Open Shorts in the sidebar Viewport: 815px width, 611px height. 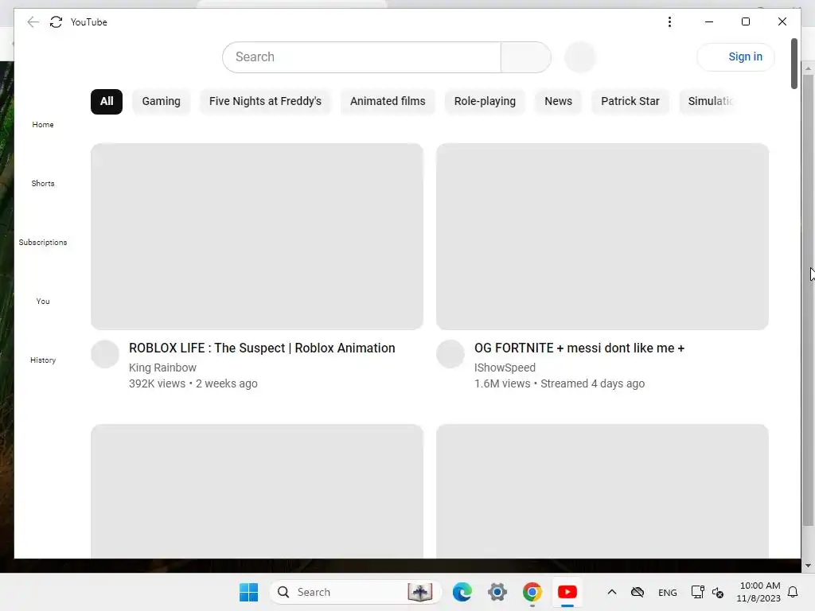43,184
